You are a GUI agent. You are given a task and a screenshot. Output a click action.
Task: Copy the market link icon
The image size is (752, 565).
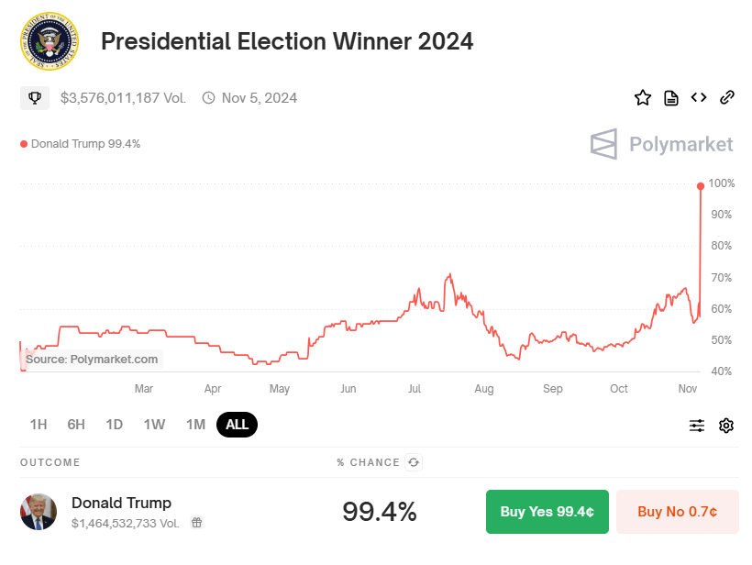tap(727, 97)
